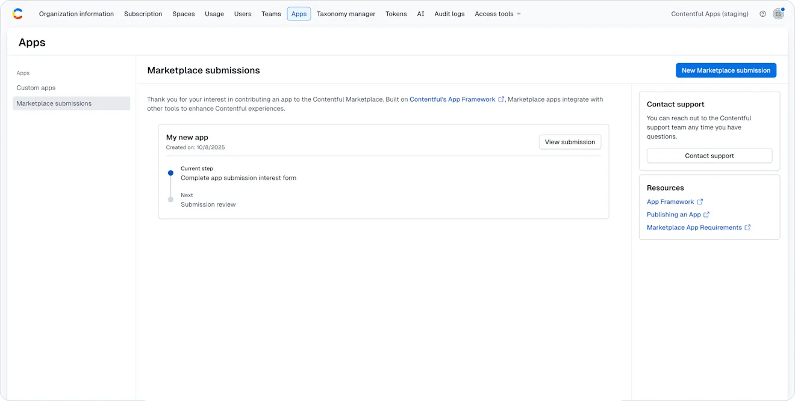Select Marketplace submissions in sidebar
795x401 pixels.
point(72,103)
